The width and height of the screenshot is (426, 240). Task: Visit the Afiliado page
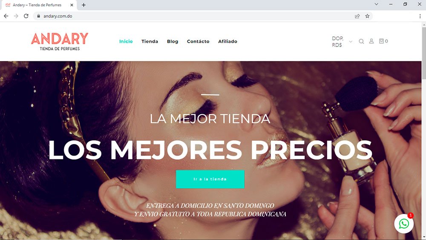click(x=227, y=41)
